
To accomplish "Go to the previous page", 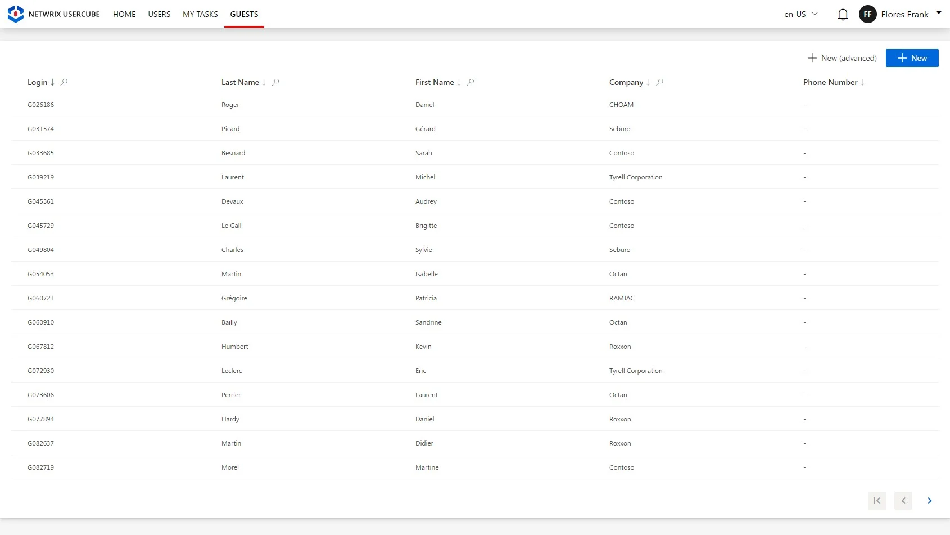I will point(903,501).
